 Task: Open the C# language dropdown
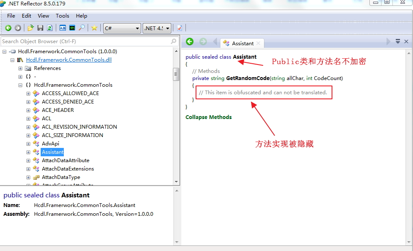click(122, 28)
